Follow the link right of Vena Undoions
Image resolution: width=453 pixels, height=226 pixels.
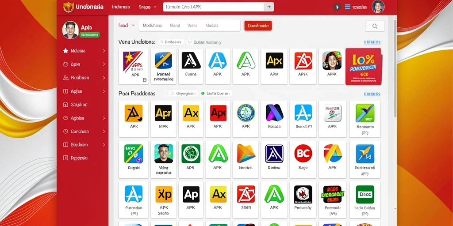click(372, 42)
